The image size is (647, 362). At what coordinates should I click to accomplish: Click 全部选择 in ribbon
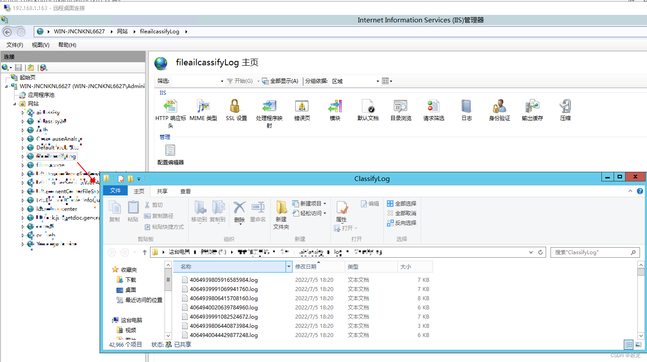(402, 204)
